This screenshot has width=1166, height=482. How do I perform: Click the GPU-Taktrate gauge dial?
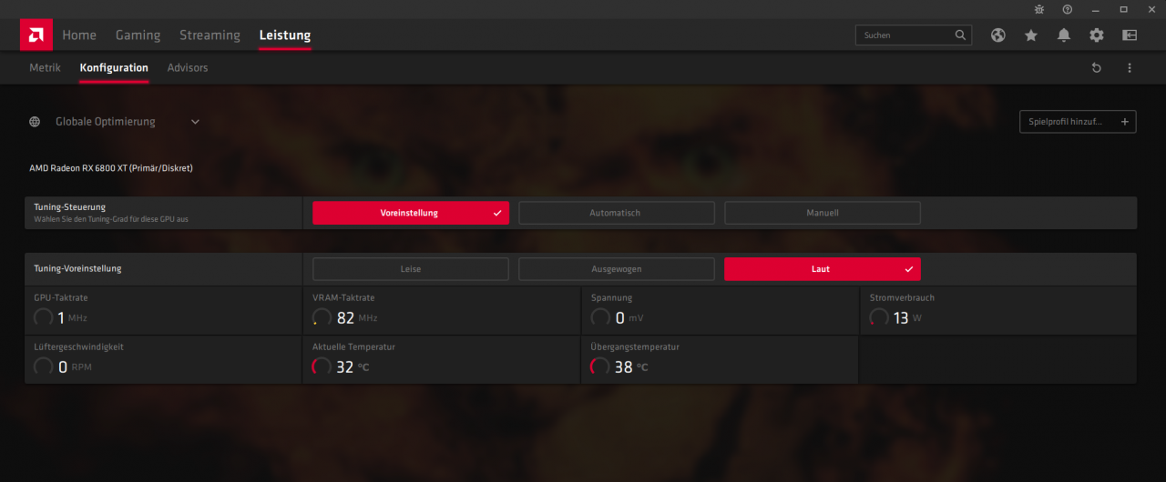43,317
